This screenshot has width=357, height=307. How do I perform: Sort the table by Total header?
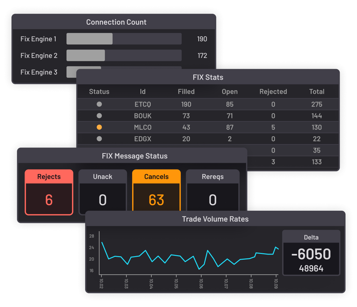tap(317, 92)
